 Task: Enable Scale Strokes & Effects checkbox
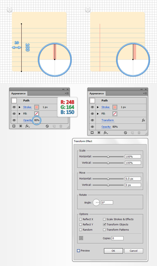104,219
